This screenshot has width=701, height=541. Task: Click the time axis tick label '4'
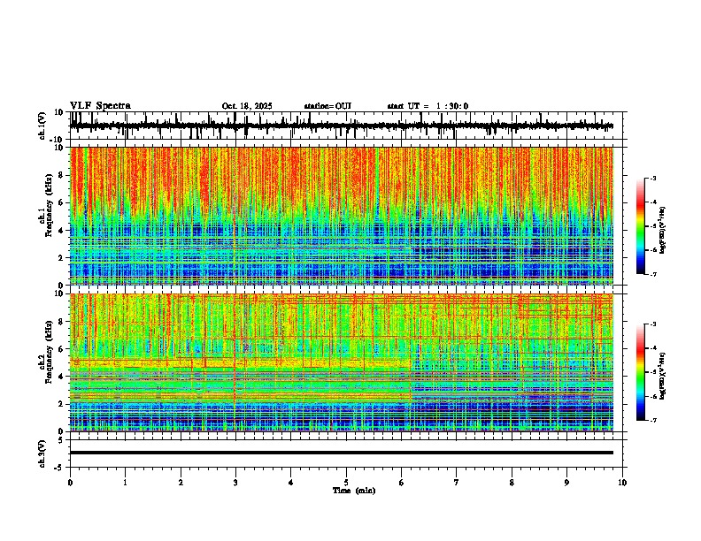291,483
